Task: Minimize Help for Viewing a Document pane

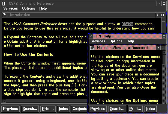Action: [158, 48]
